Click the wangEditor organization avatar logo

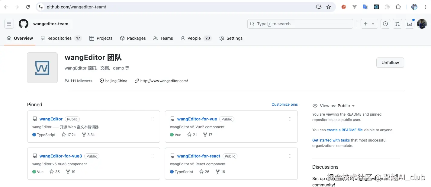tap(42, 68)
